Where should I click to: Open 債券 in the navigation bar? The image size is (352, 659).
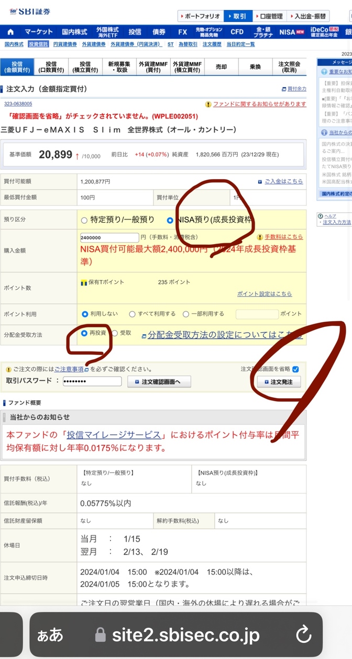pyautogui.click(x=159, y=32)
